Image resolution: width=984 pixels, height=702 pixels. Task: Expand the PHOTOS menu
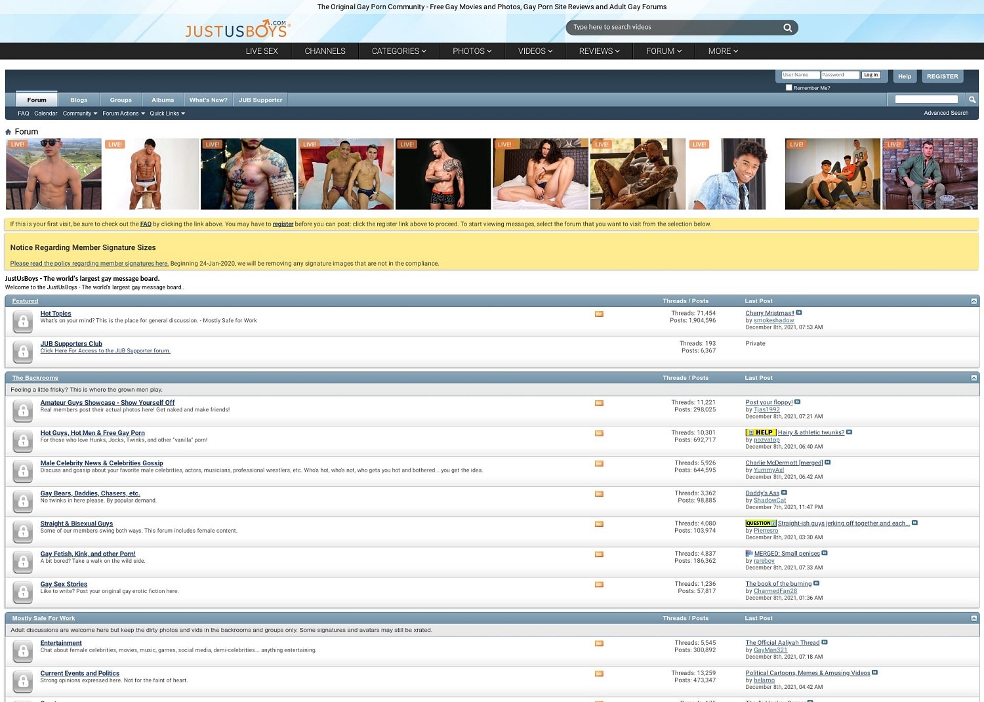[472, 51]
